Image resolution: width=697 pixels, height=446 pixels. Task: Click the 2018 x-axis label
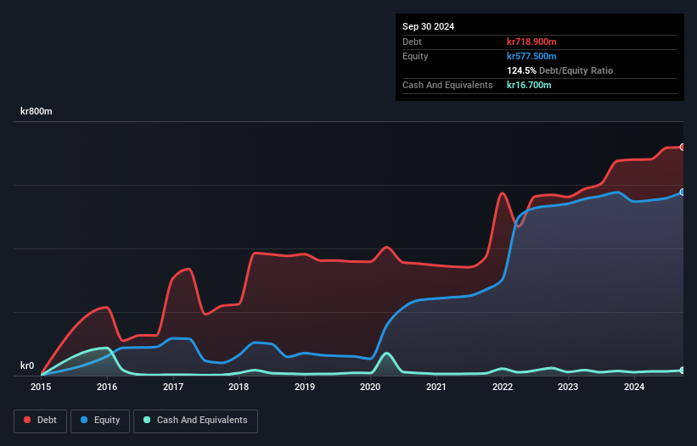pyautogui.click(x=239, y=387)
